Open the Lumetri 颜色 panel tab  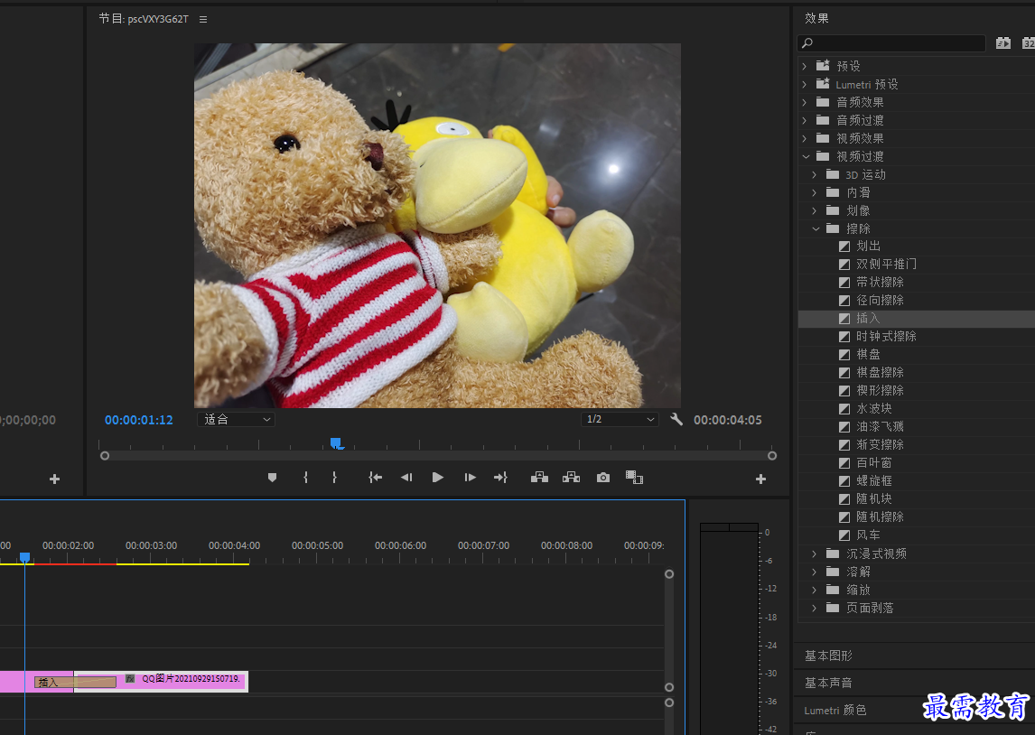pyautogui.click(x=835, y=711)
